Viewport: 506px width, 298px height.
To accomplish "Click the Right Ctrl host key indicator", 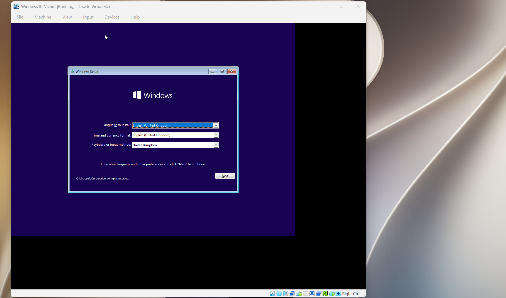I will tap(351, 294).
